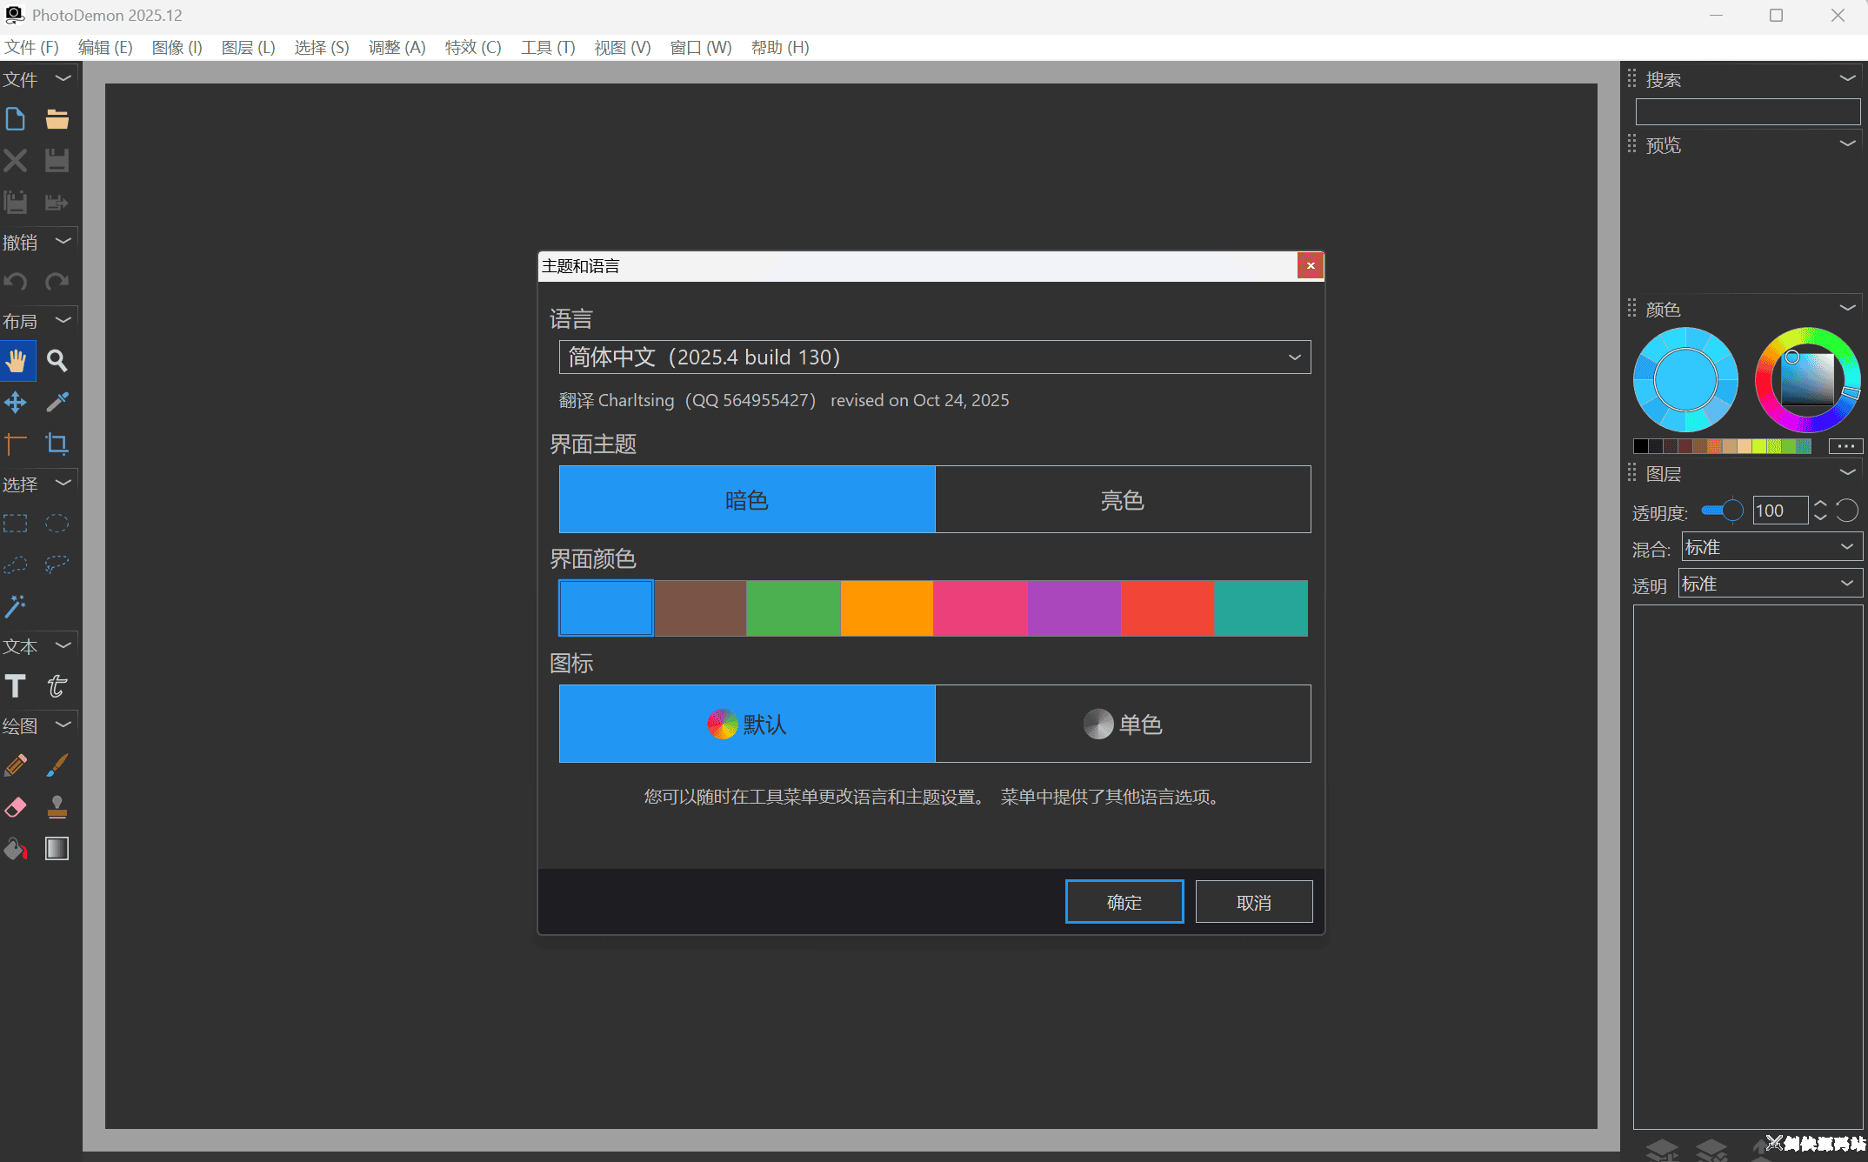This screenshot has width=1868, height=1162.
Task: Select the Pencil drawing tool
Action: (16, 765)
